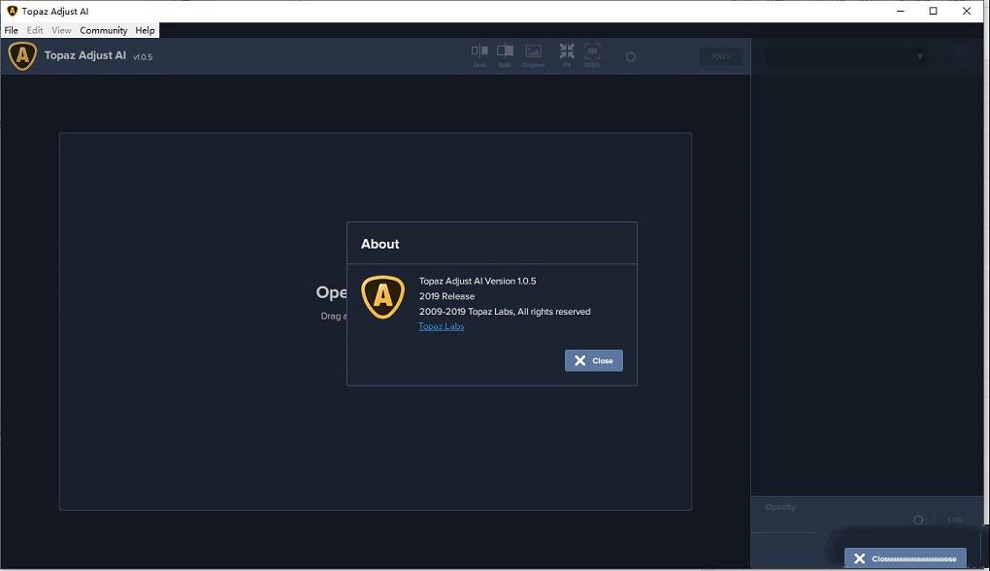Show the Original image view
Image resolution: width=990 pixels, height=571 pixels.
click(x=533, y=54)
